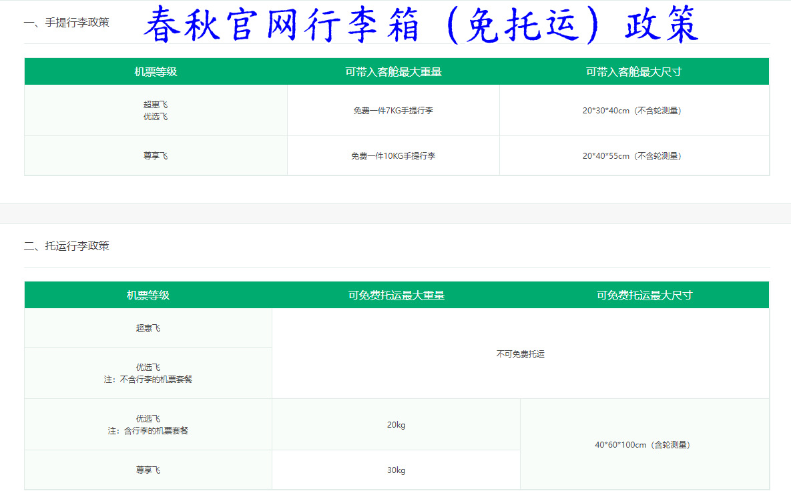Select the 20*30*40cm（不含轮测量）cell
Viewport: 791px width, 493px height.
pos(634,110)
